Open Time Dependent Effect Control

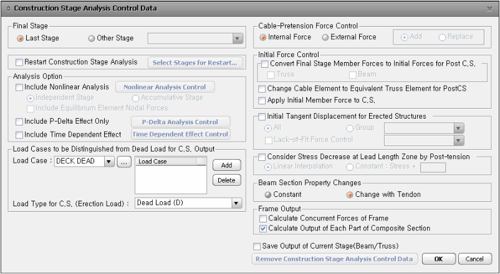(x=180, y=134)
